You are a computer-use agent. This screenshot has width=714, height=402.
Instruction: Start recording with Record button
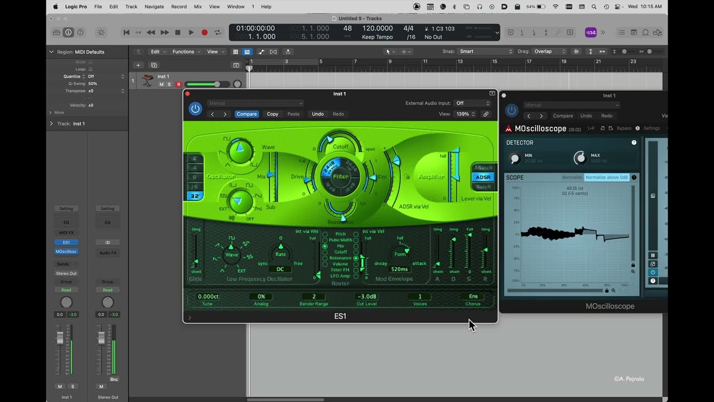205,32
